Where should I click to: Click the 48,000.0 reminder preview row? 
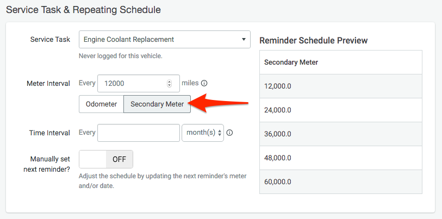pos(340,158)
